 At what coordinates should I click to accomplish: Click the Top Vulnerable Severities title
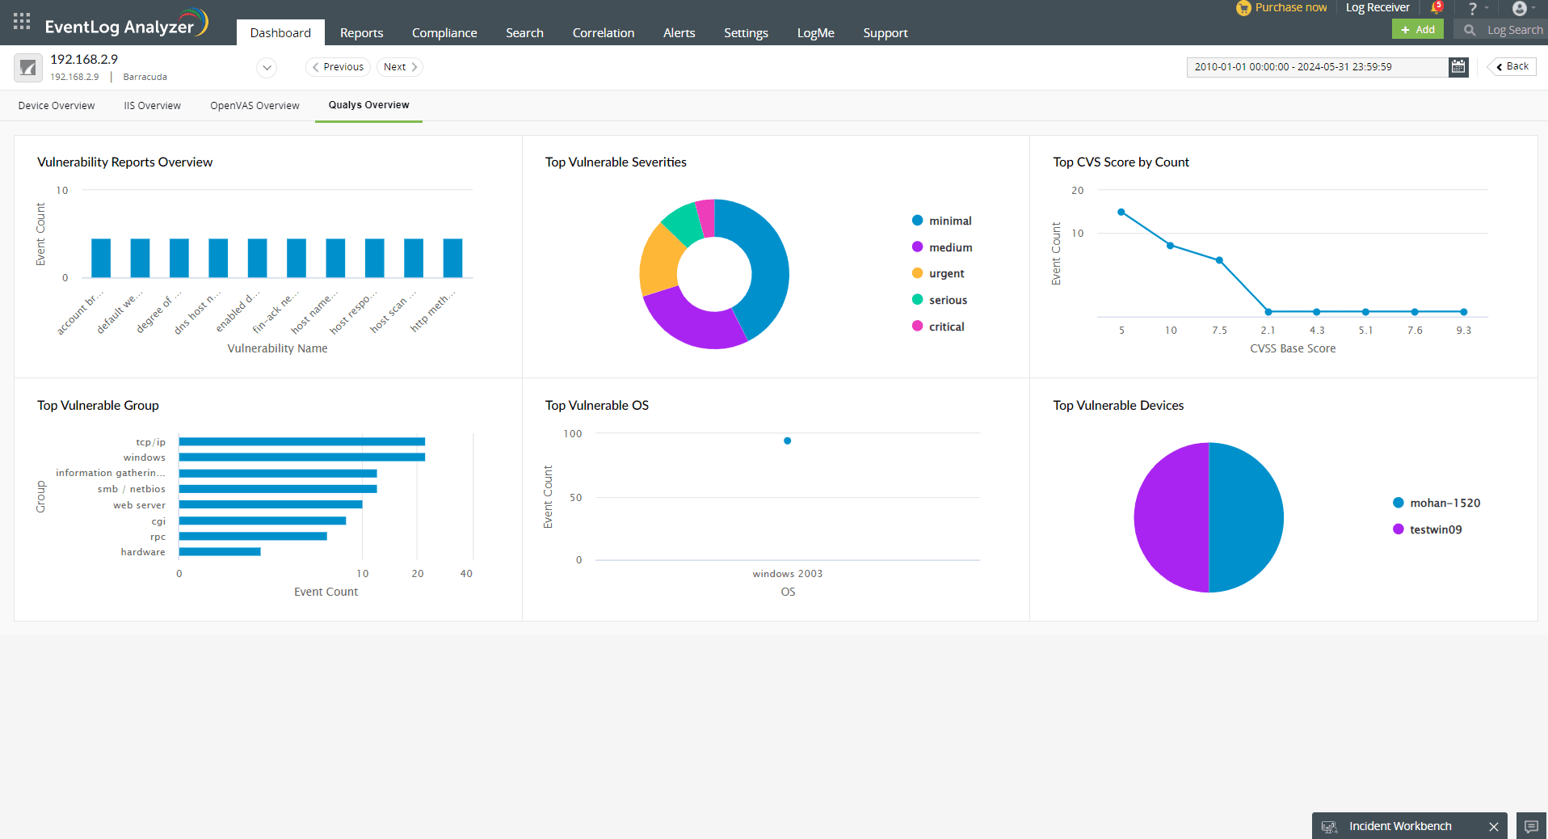click(616, 162)
